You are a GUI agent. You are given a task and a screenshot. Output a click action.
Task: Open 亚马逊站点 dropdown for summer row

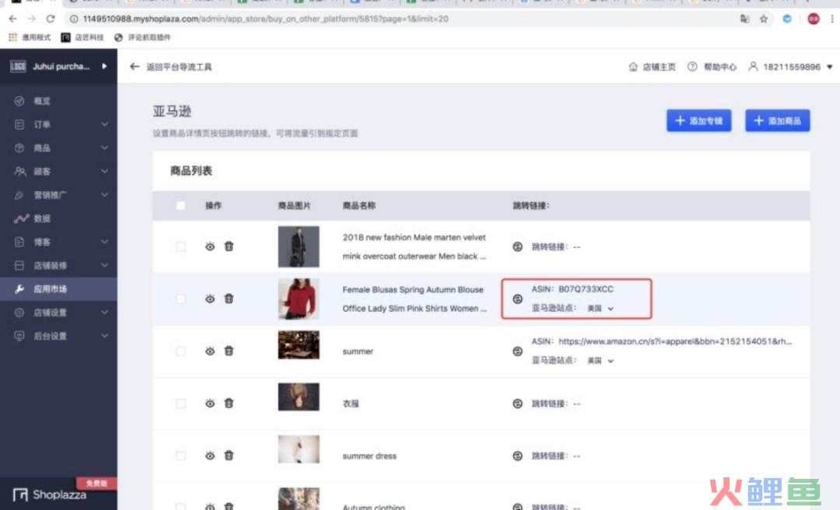600,361
